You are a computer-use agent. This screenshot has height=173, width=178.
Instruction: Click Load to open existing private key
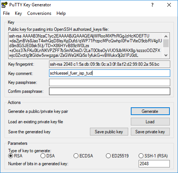pyautogui.click(x=150, y=122)
